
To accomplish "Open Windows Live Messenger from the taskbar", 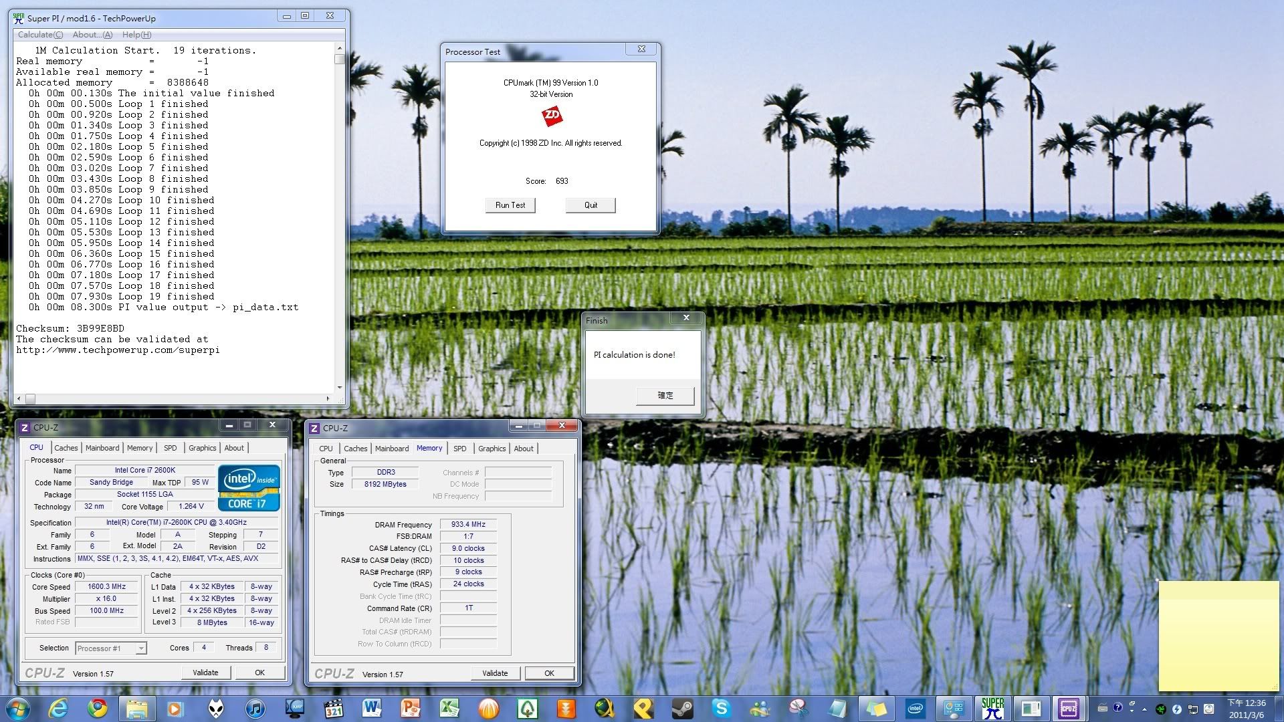I will pyautogui.click(x=760, y=708).
